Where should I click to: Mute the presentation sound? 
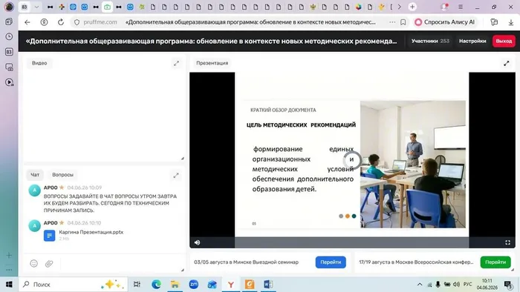(x=197, y=242)
